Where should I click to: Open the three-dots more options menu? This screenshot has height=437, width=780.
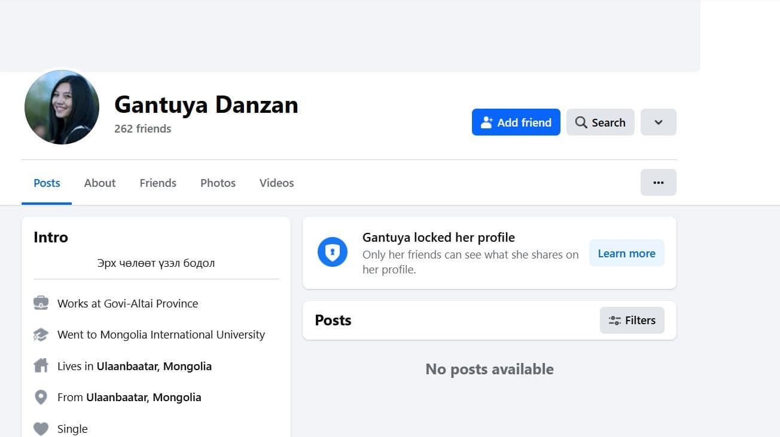coord(658,183)
